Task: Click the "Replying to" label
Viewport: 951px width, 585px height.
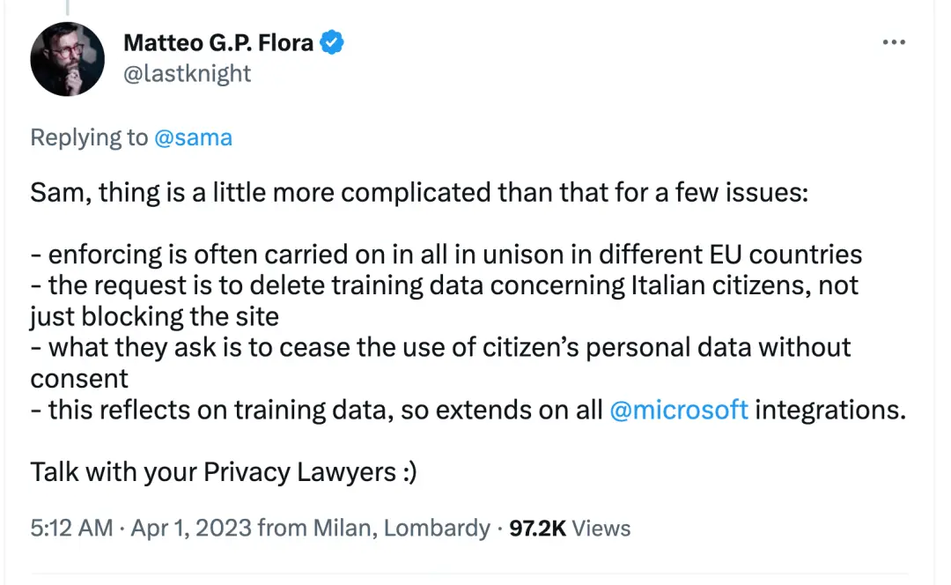Action: pyautogui.click(x=89, y=137)
